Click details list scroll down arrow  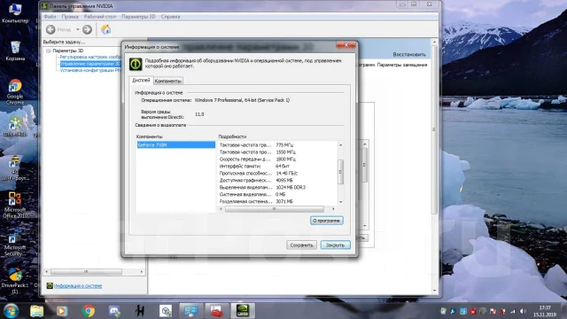pyautogui.click(x=340, y=202)
